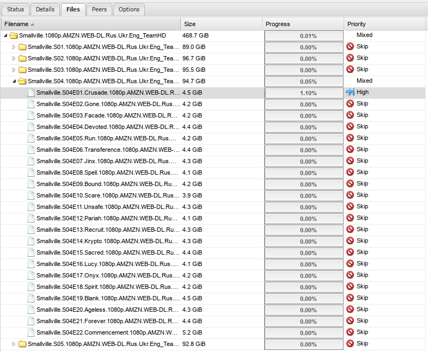Collapse the Smallville.S04 folder
The image size is (428, 352).
point(14,81)
